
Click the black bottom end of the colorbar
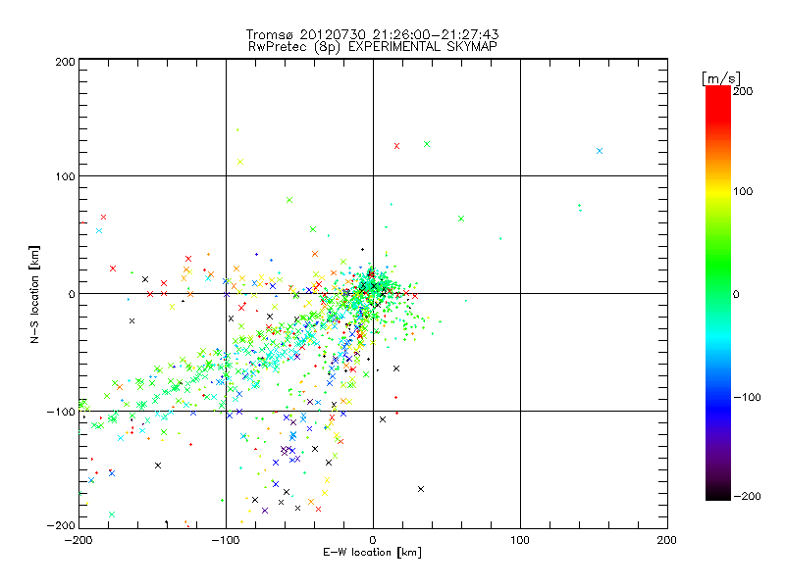click(717, 493)
